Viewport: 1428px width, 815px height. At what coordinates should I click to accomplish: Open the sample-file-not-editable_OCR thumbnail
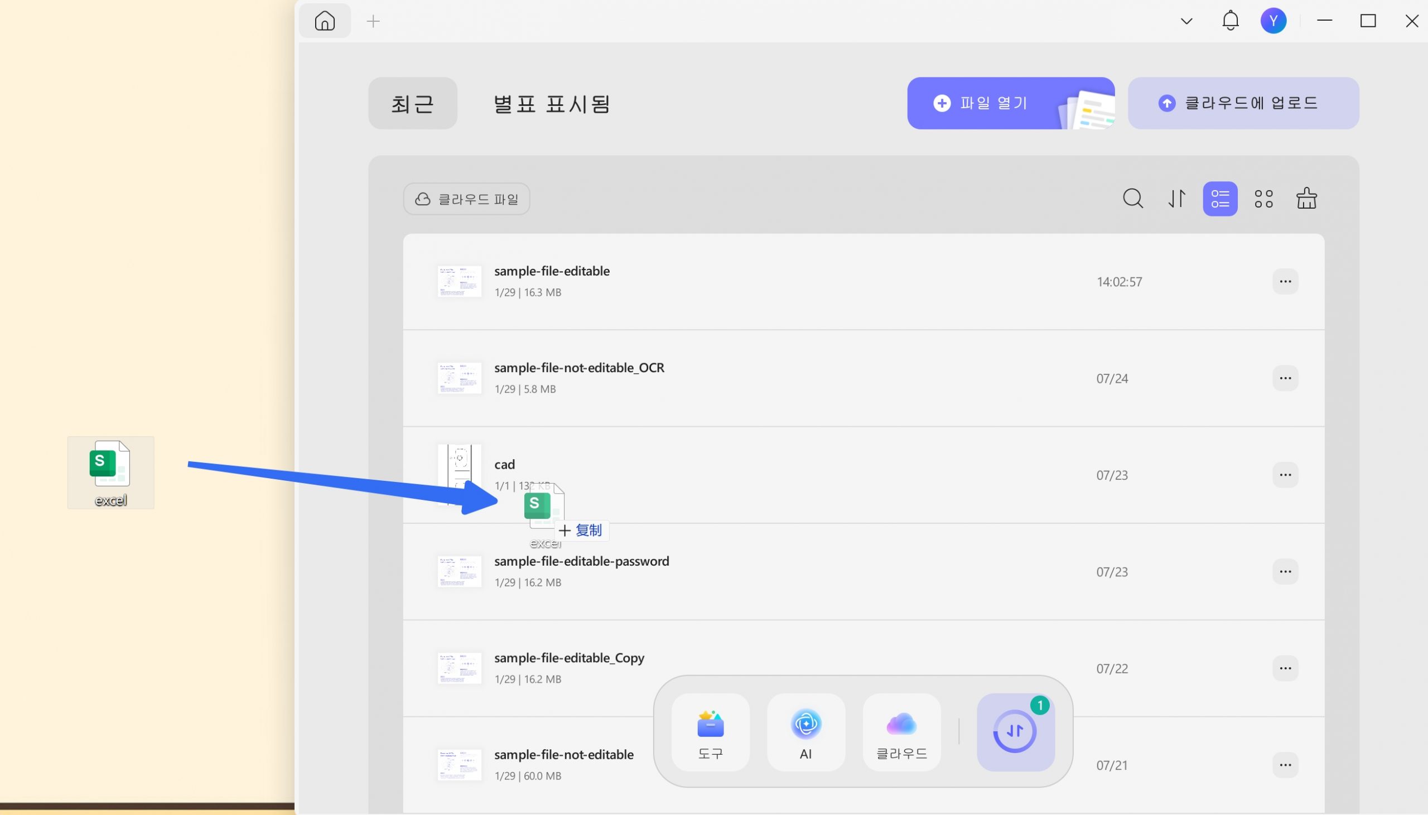point(459,378)
